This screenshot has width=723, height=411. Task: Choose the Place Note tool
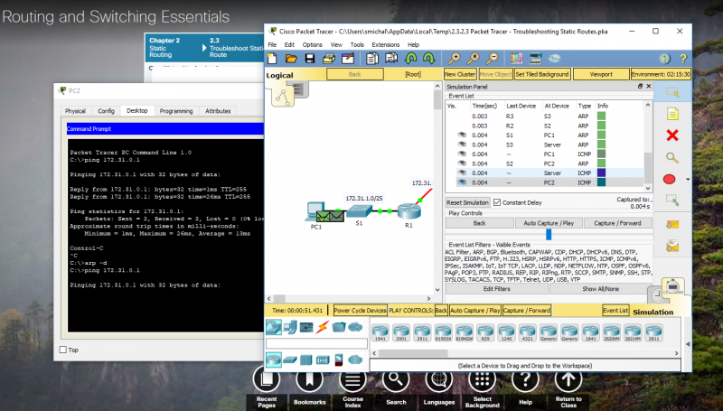tap(672, 114)
